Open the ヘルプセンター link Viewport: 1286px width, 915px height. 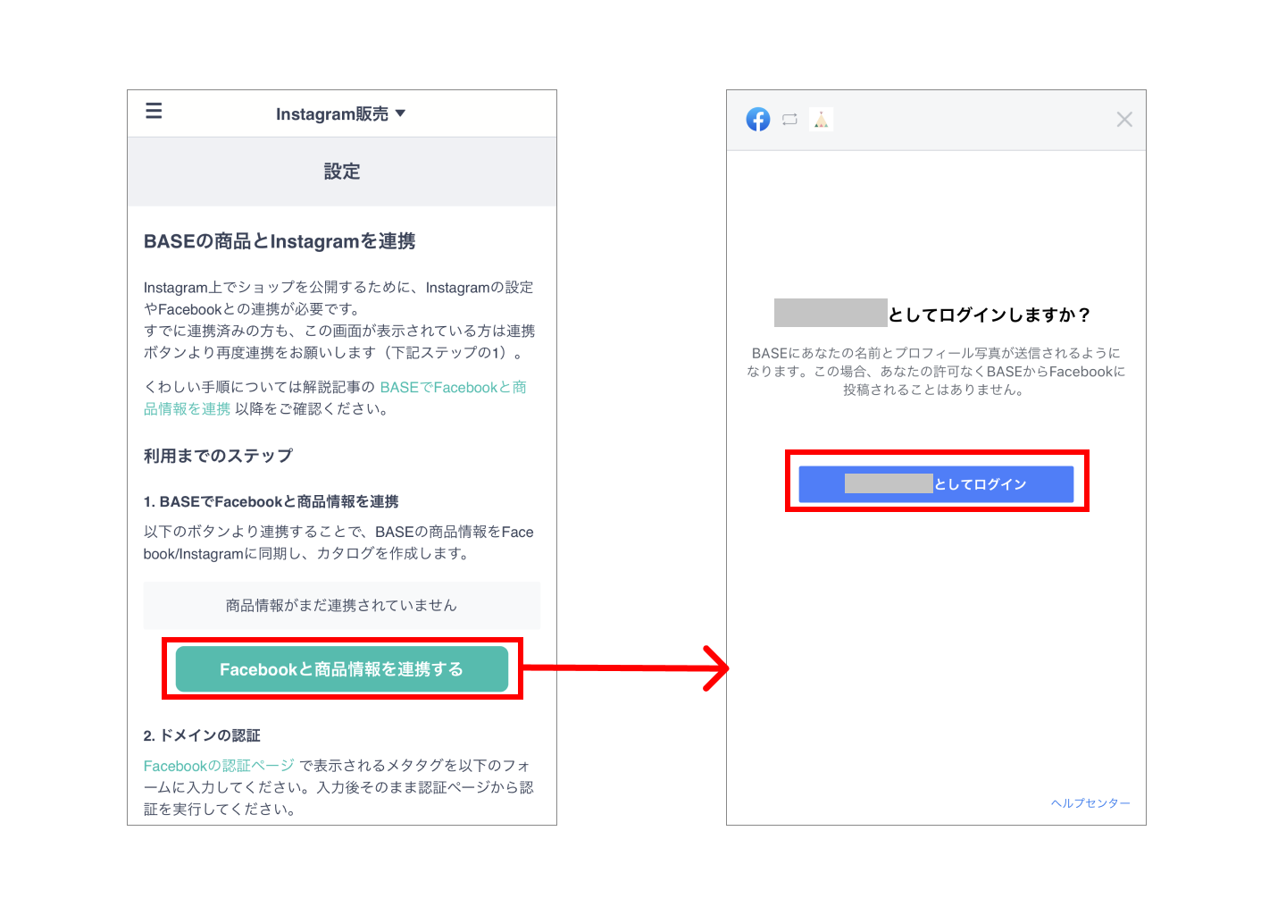tap(1090, 802)
